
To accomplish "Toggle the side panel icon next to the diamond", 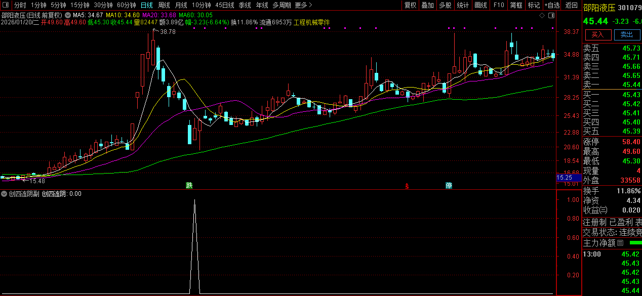I will [550, 16].
